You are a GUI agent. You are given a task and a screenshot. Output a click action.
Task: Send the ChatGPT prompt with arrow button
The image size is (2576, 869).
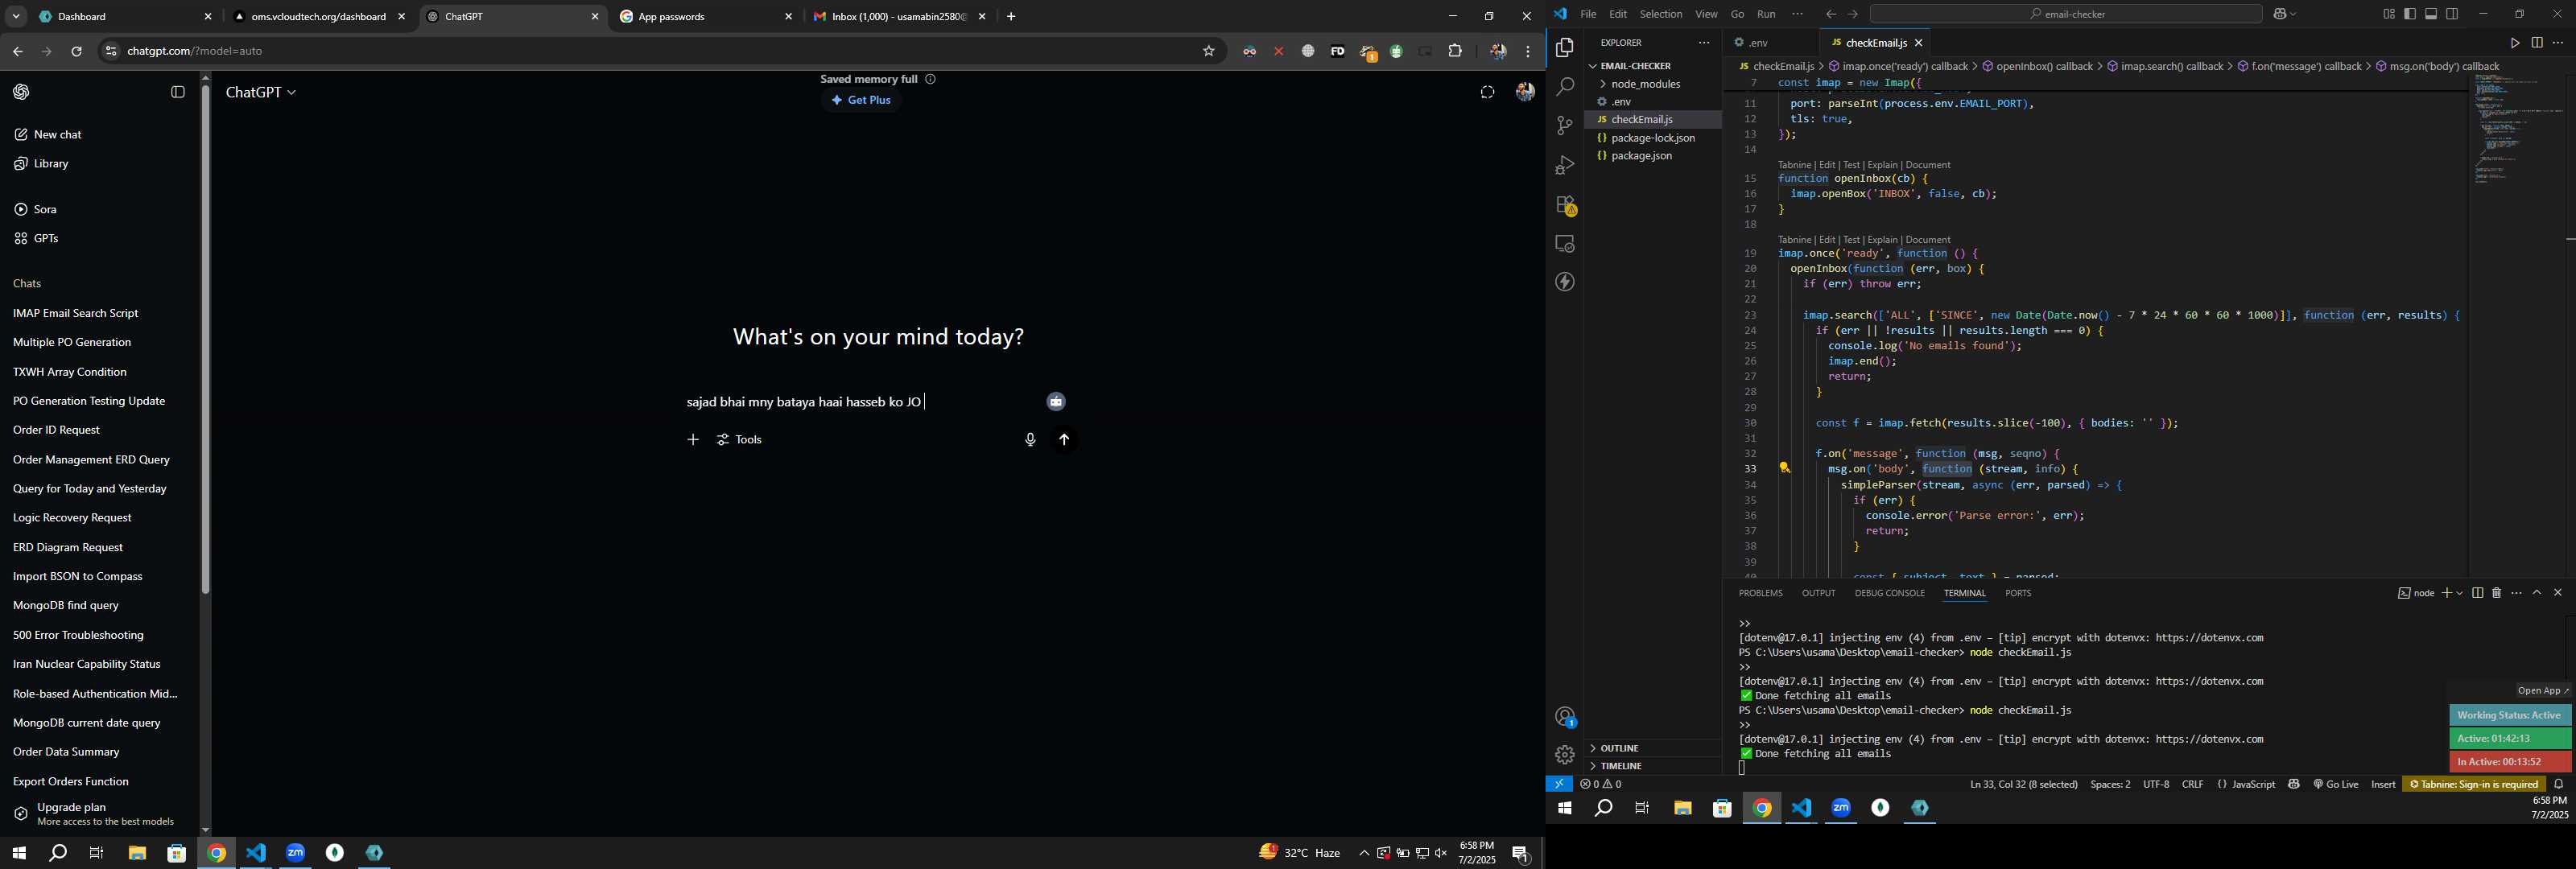[1064, 440]
